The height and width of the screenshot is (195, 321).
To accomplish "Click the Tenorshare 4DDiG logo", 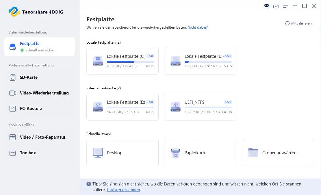I will pos(14,12).
